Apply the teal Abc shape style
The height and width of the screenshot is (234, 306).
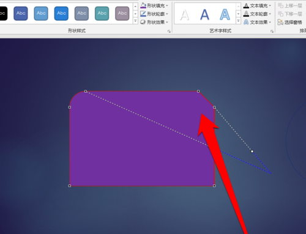point(102,13)
